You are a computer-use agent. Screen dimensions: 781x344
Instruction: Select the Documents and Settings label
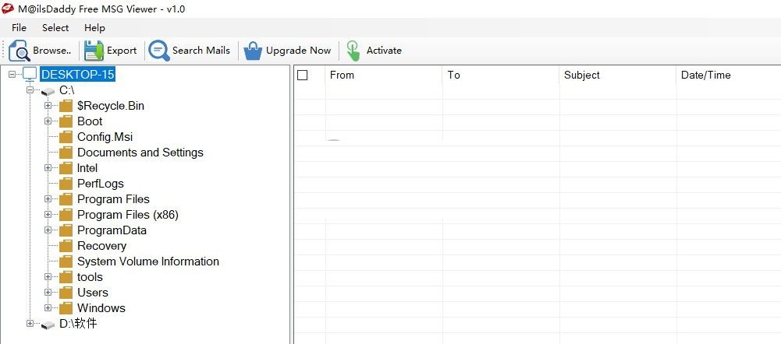point(140,153)
